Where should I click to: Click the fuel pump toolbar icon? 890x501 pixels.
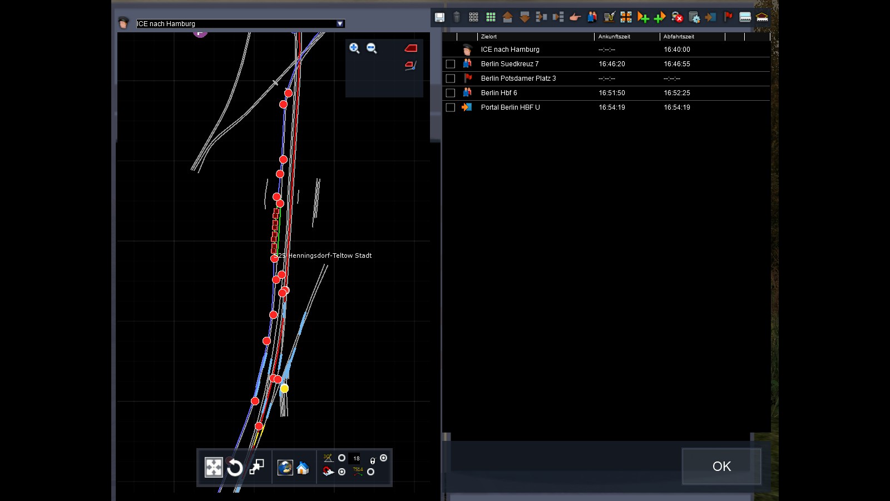point(609,17)
